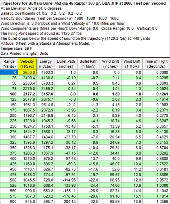Select the velocity value 2490.4
Image resolution: width=170 pixels, height=204 pixels.
coord(27,78)
